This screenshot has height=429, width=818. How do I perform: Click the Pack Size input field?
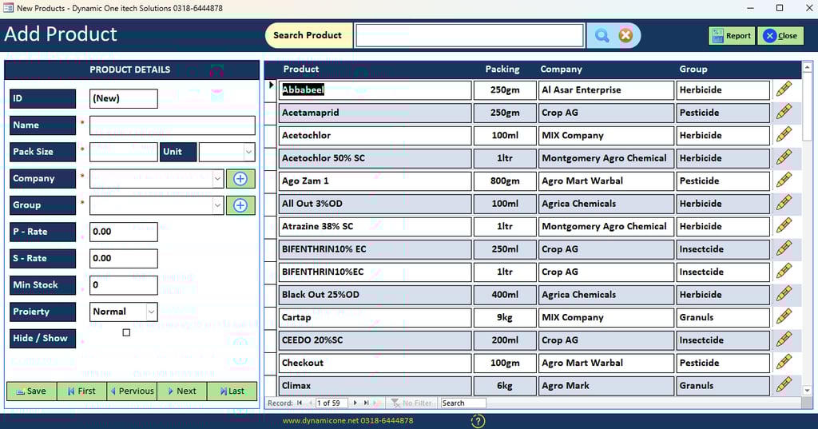(124, 152)
